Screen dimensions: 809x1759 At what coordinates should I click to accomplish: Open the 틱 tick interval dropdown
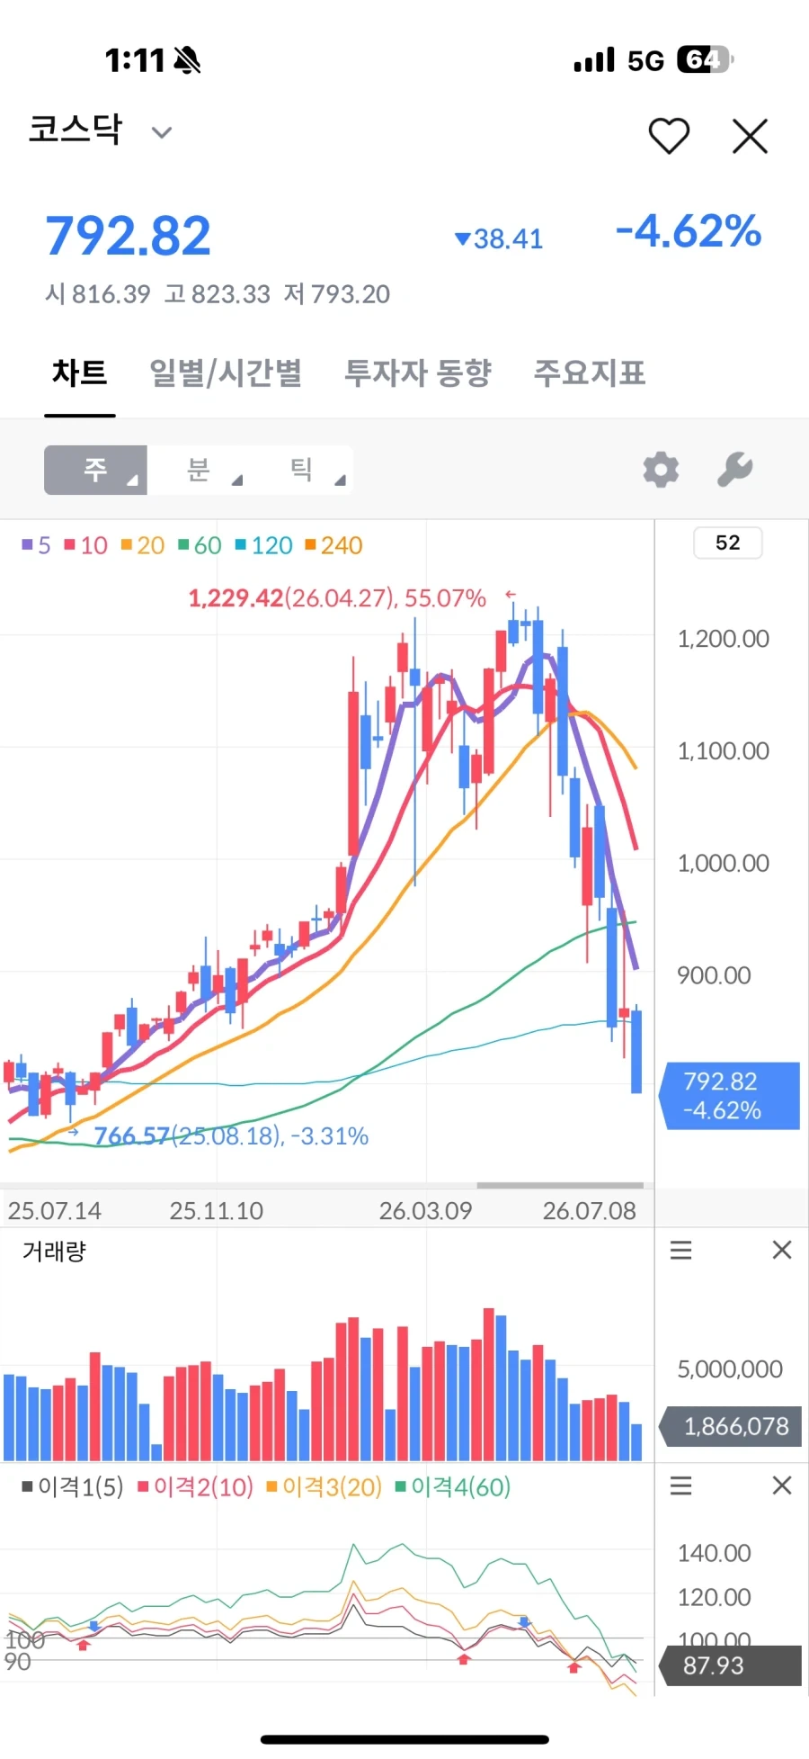(315, 470)
